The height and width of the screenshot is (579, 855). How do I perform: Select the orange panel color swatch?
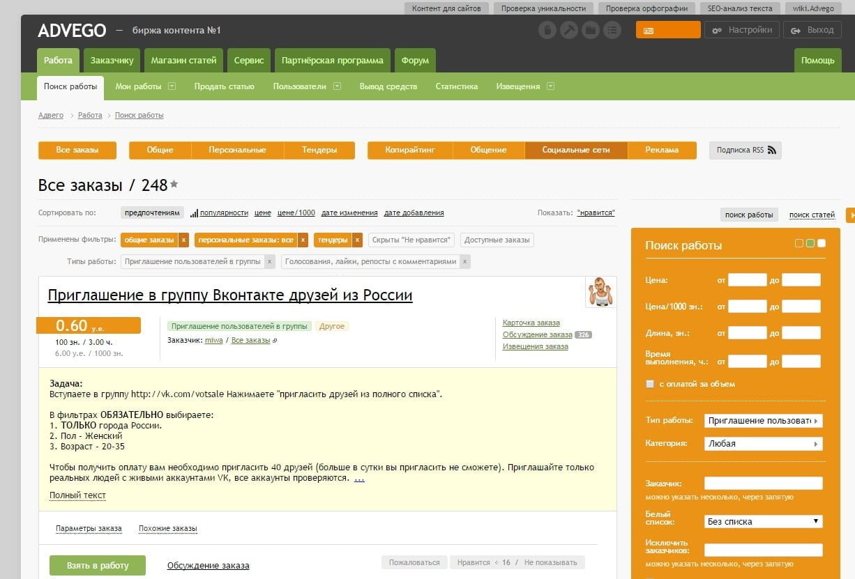pos(799,243)
